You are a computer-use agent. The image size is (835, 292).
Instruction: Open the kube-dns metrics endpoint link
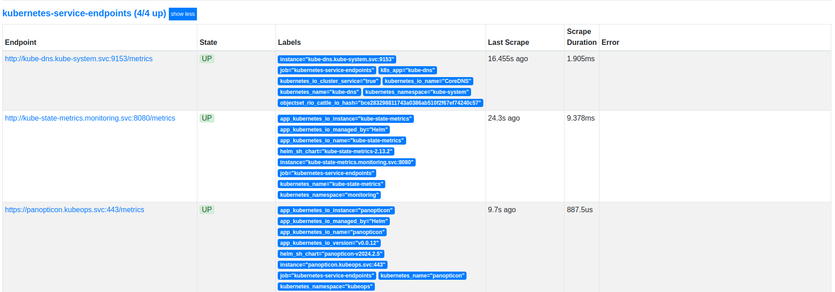tap(79, 59)
